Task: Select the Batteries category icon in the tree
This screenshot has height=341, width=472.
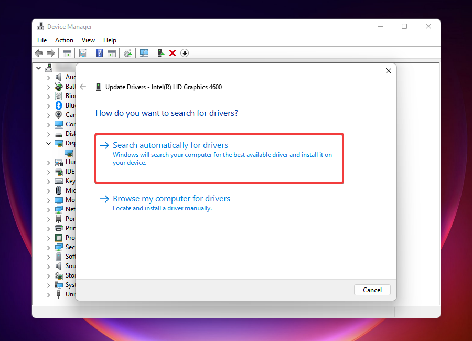Action: coord(58,87)
